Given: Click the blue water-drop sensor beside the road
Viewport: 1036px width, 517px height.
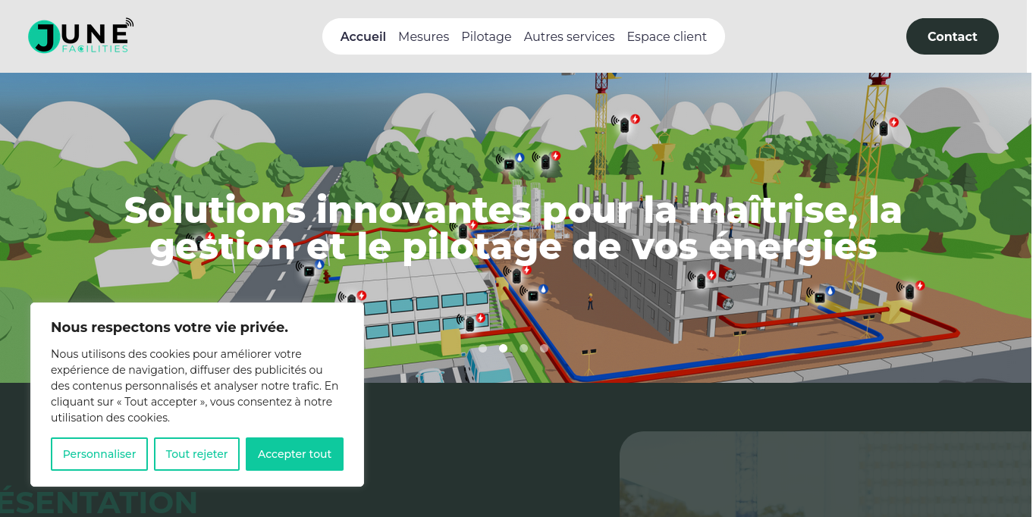Looking at the screenshot, I should pos(309,269).
